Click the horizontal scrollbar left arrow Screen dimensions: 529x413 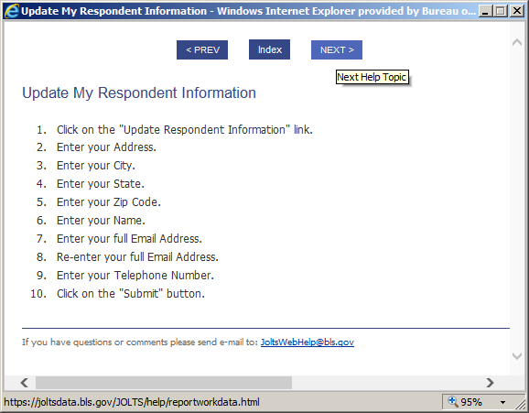24,383
